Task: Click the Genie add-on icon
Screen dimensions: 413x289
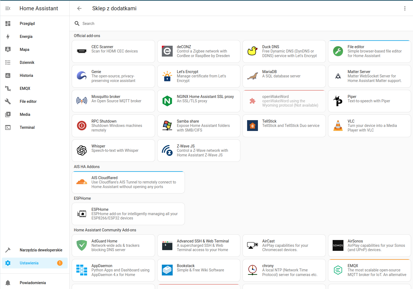Action: (82, 76)
